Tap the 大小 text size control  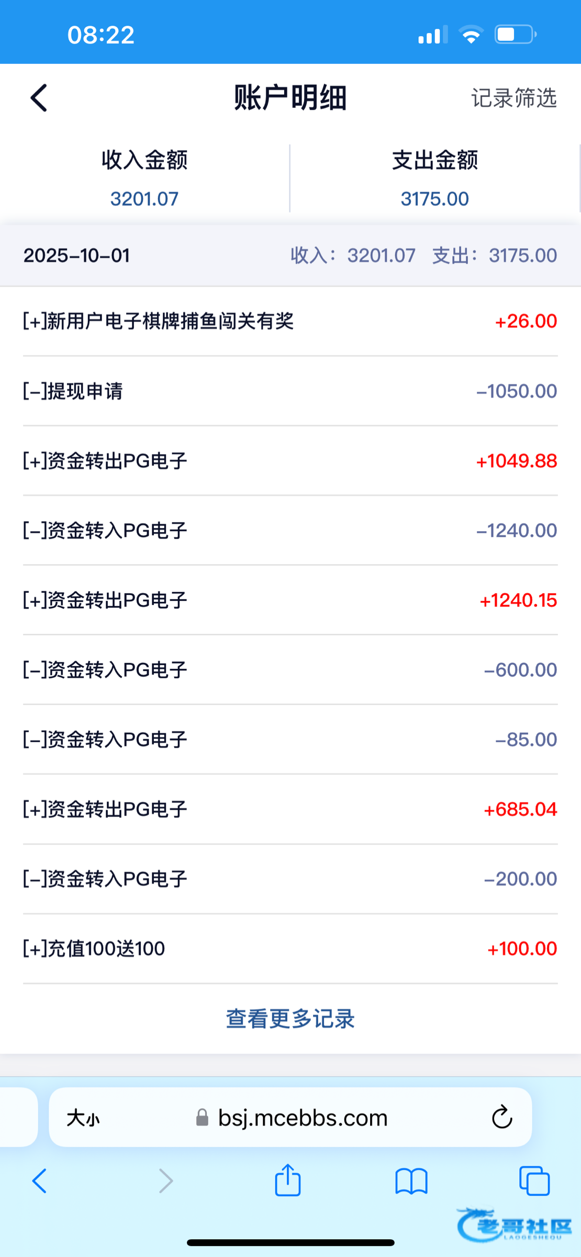pyautogui.click(x=83, y=1119)
